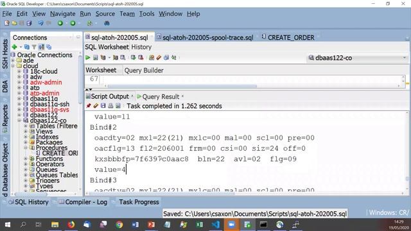
Task: Click the Open file folder icon
Action: pyautogui.click(x=14, y=23)
